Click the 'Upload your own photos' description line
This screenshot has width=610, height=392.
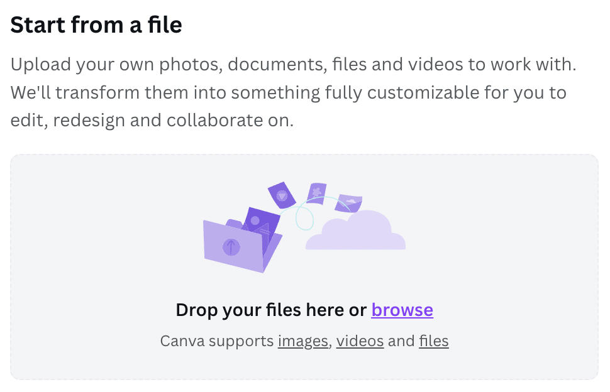tap(293, 65)
